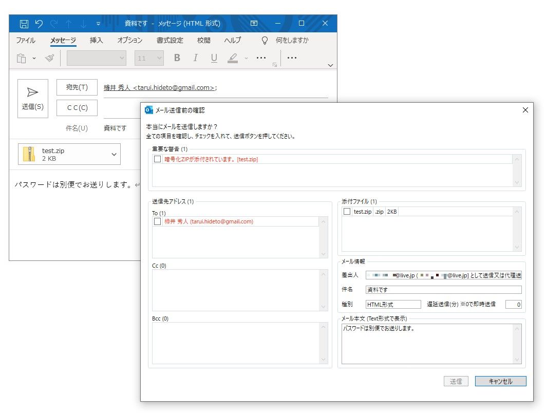Click the Format Painter brush icon
The height and width of the screenshot is (413, 546).
click(x=50, y=58)
